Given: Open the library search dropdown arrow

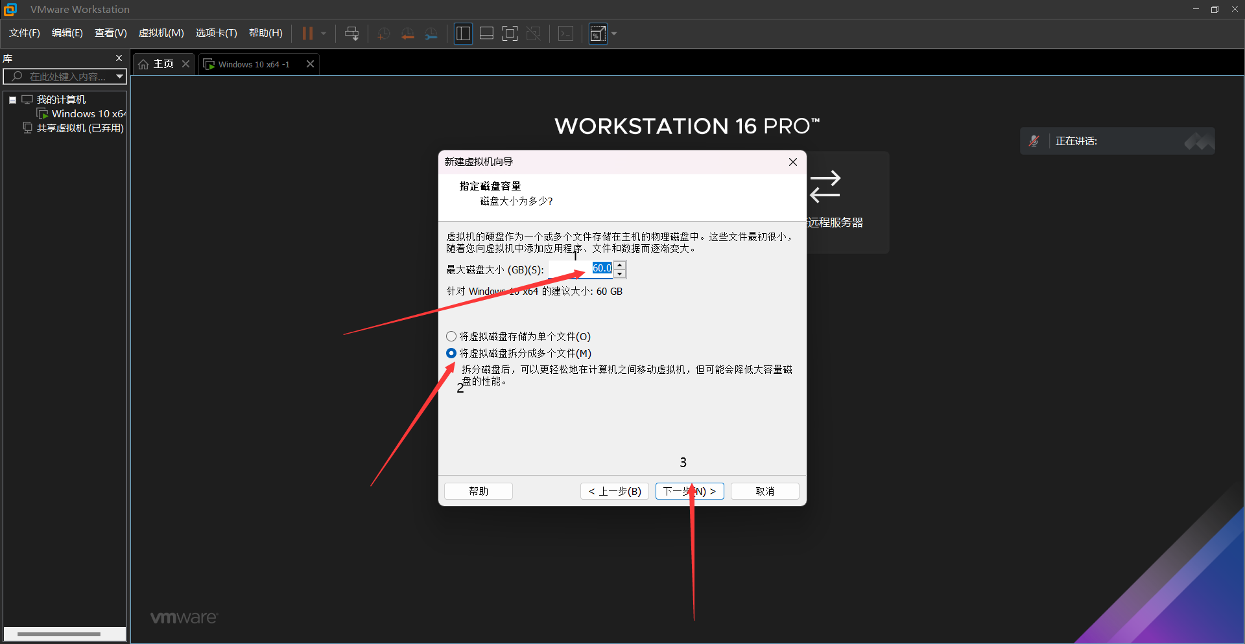Looking at the screenshot, I should click(x=120, y=76).
